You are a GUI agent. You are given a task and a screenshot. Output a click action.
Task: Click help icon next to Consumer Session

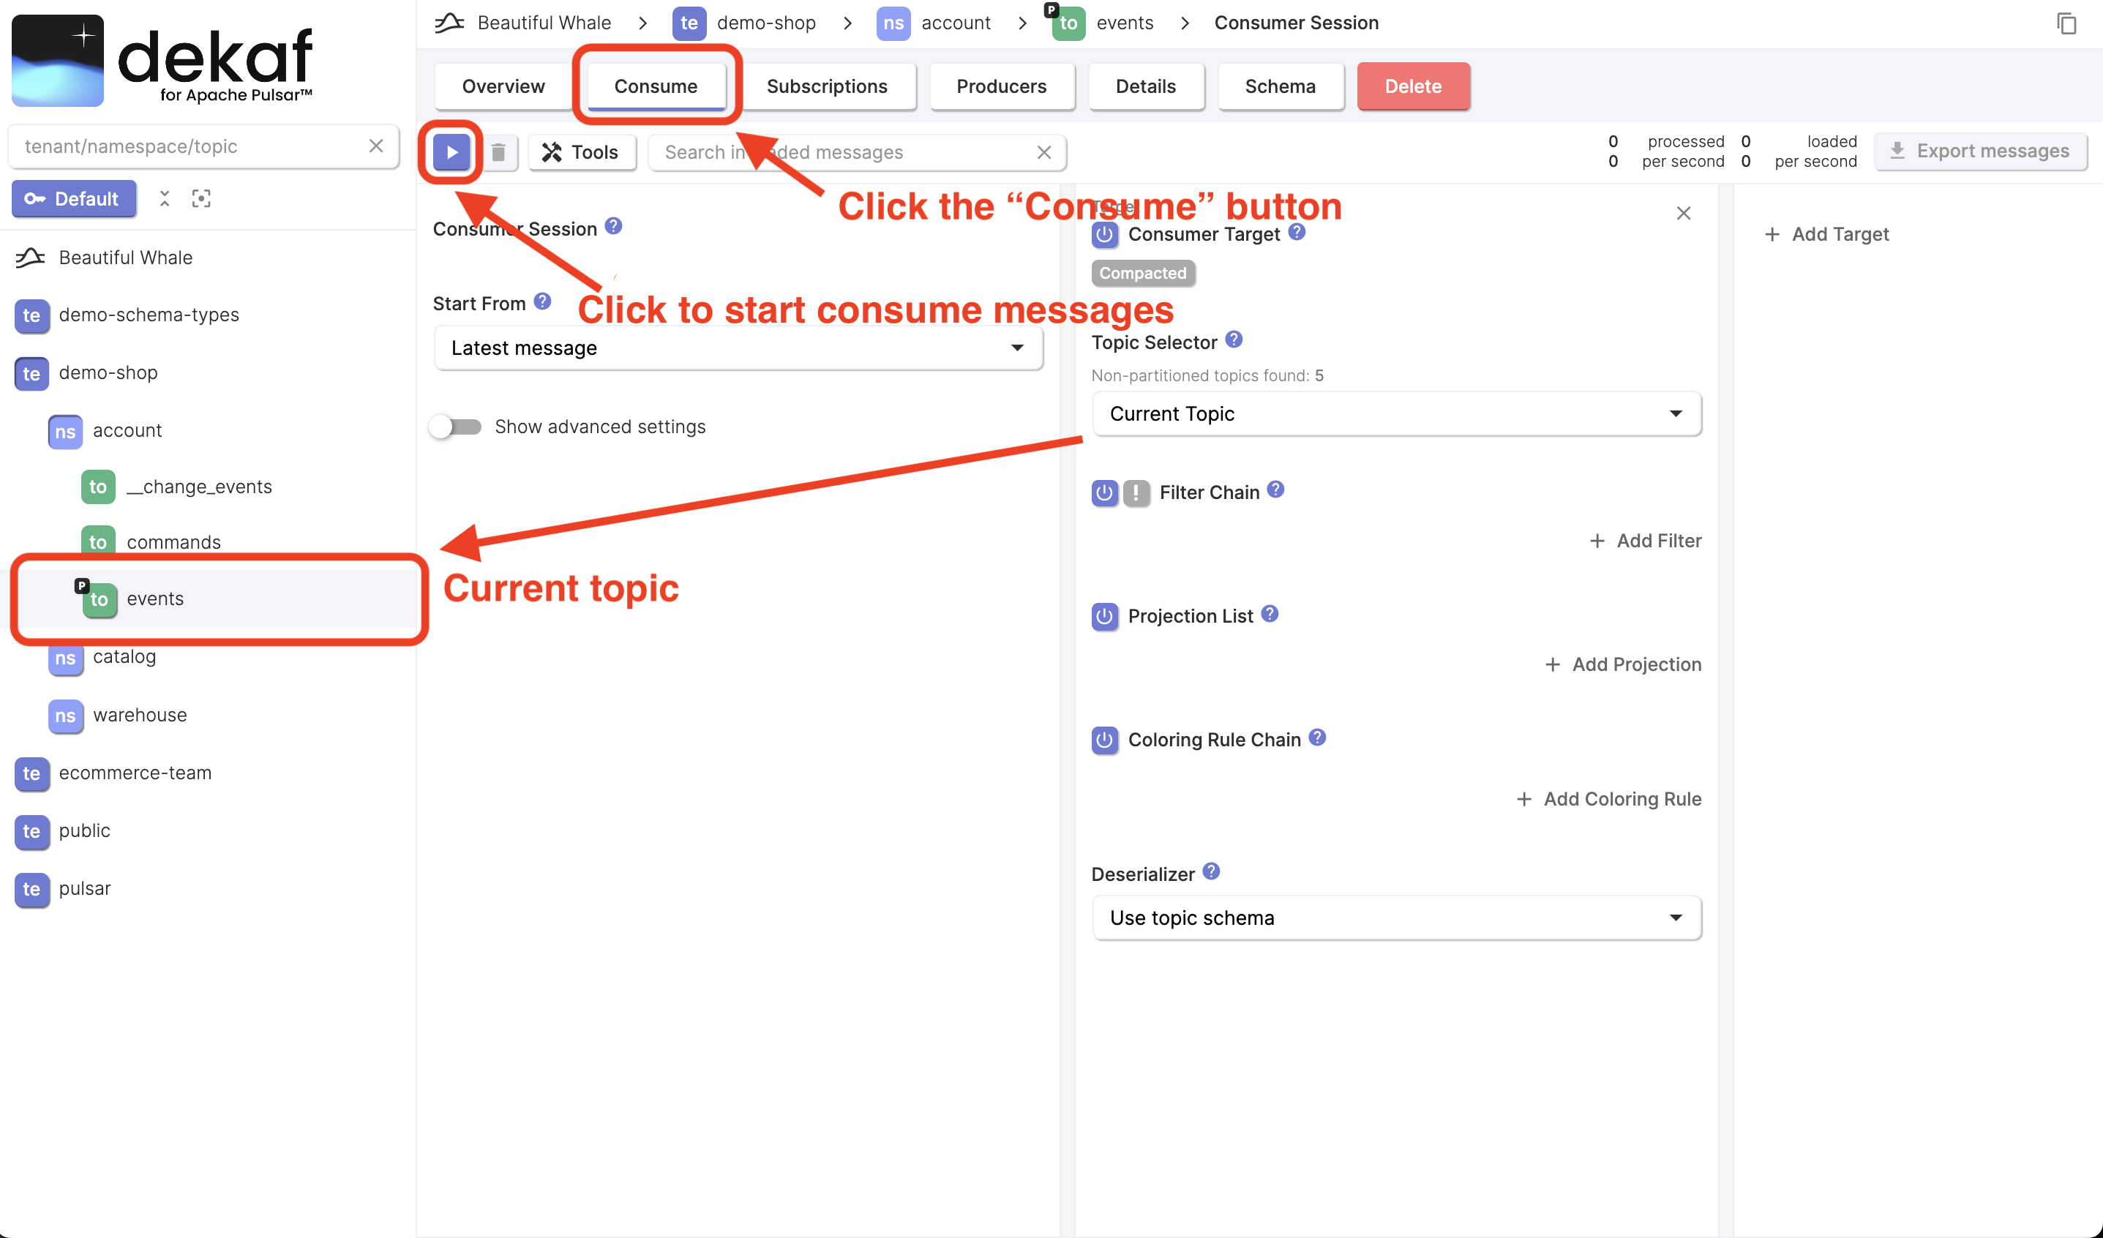click(x=613, y=227)
